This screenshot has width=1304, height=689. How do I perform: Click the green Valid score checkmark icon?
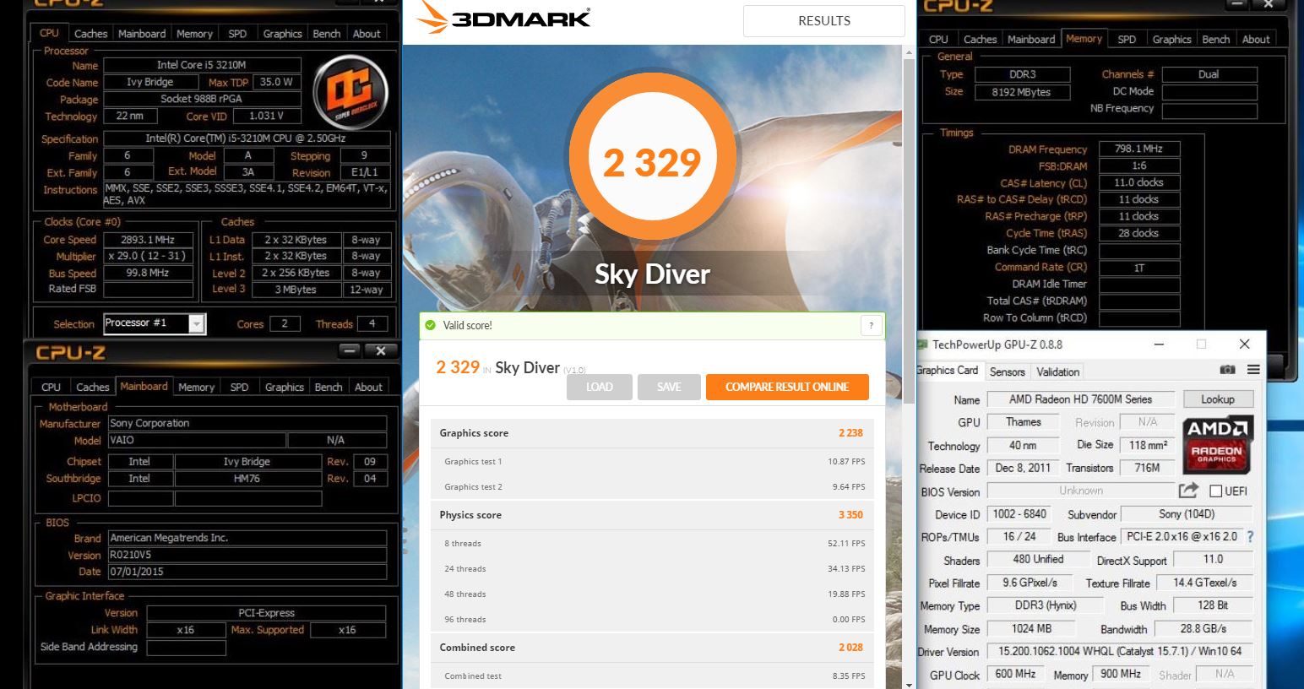point(431,325)
